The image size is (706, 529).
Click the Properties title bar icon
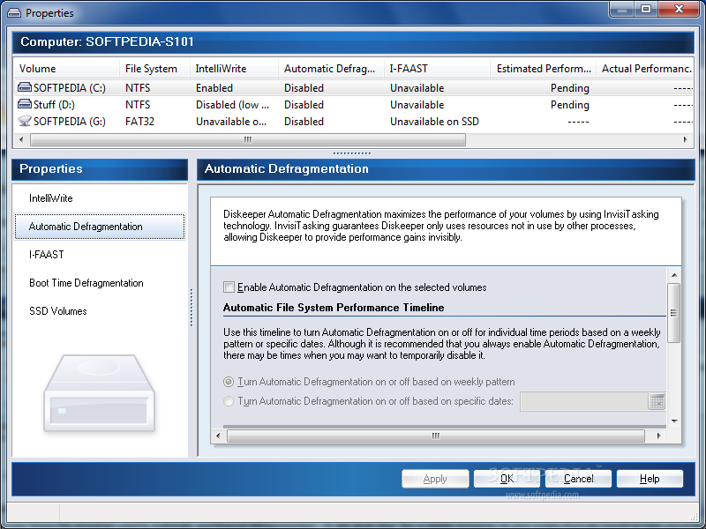[14, 13]
